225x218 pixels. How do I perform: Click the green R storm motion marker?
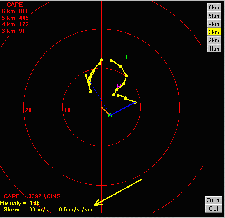110,115
